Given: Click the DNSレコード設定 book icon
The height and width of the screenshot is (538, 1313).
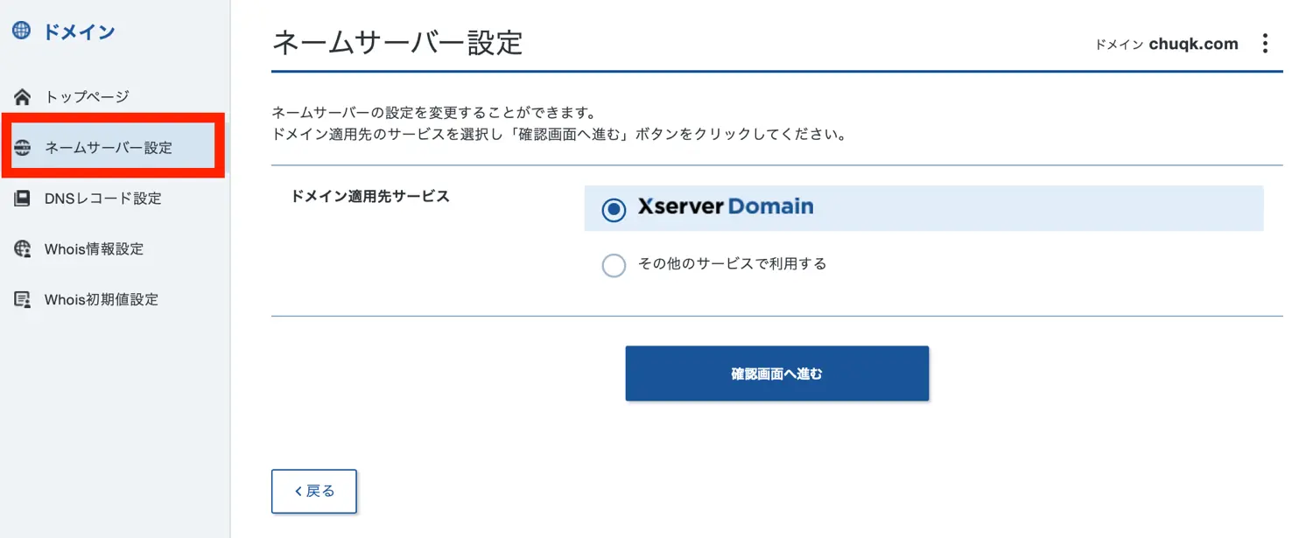Looking at the screenshot, I should coord(22,199).
